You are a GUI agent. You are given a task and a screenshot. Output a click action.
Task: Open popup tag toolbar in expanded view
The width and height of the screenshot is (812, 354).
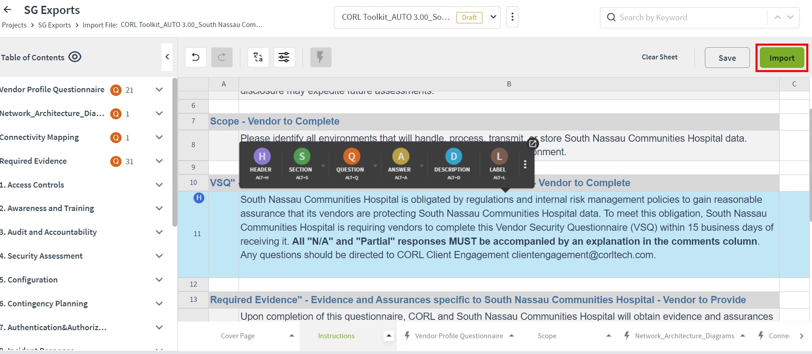[x=532, y=143]
